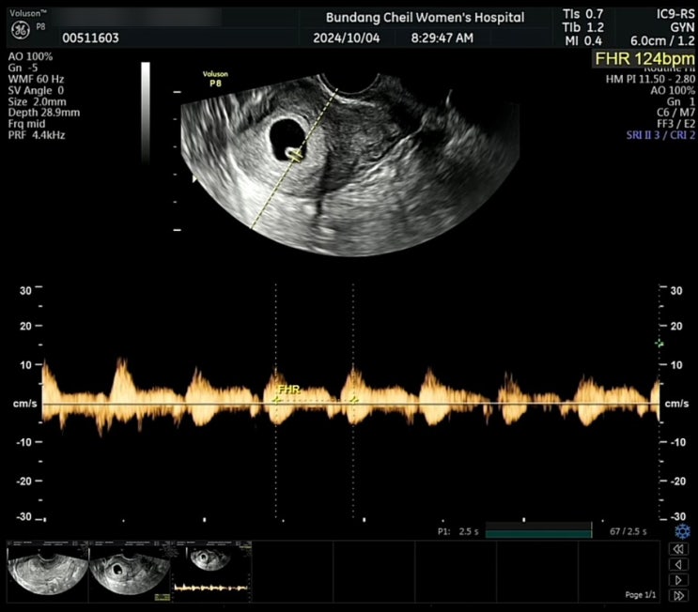This screenshot has height=612, width=698.
Task: Click patient ID 00511603
Action: 90,38
